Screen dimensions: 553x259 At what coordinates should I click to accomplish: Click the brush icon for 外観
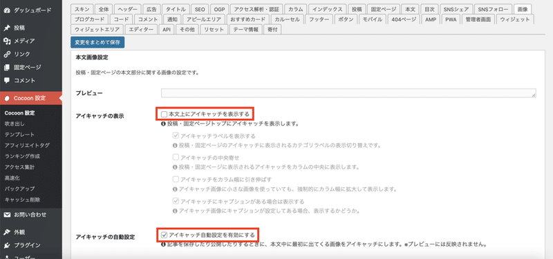[x=7, y=232]
